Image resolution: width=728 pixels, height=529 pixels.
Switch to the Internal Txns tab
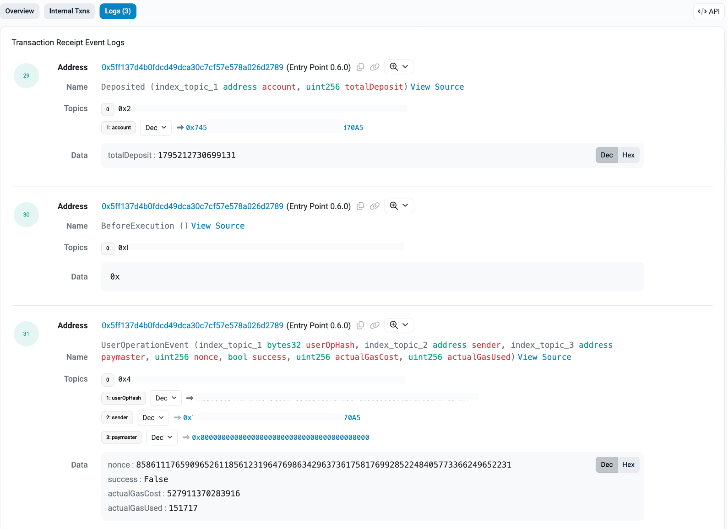70,11
